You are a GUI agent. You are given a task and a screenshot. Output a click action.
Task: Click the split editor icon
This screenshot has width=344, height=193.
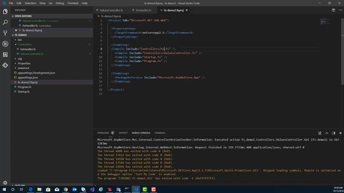click(333, 10)
